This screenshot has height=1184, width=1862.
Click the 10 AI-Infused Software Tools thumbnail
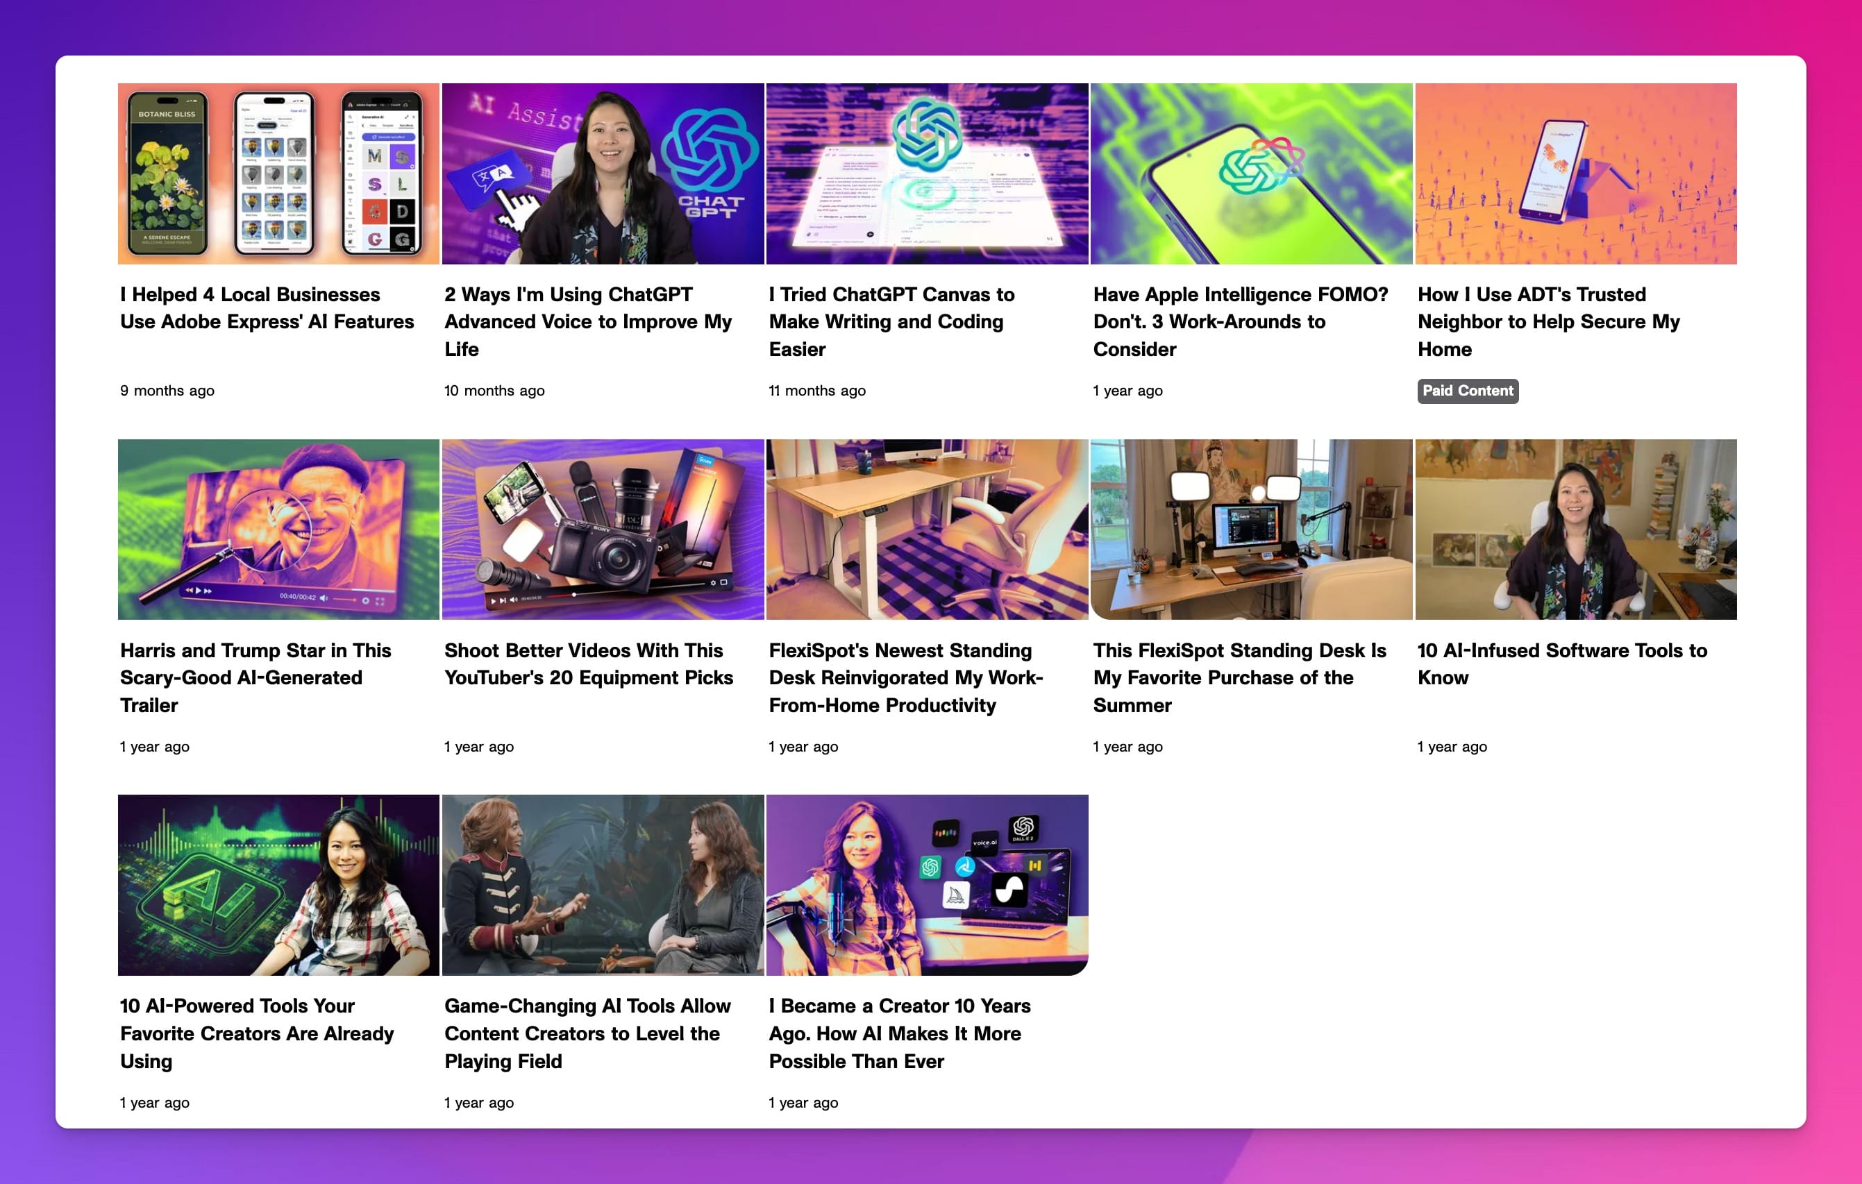point(1576,530)
